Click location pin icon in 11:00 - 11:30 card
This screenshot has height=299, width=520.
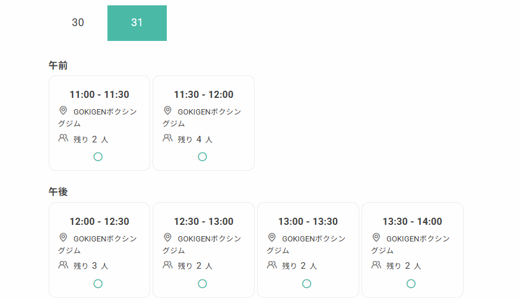(63, 110)
